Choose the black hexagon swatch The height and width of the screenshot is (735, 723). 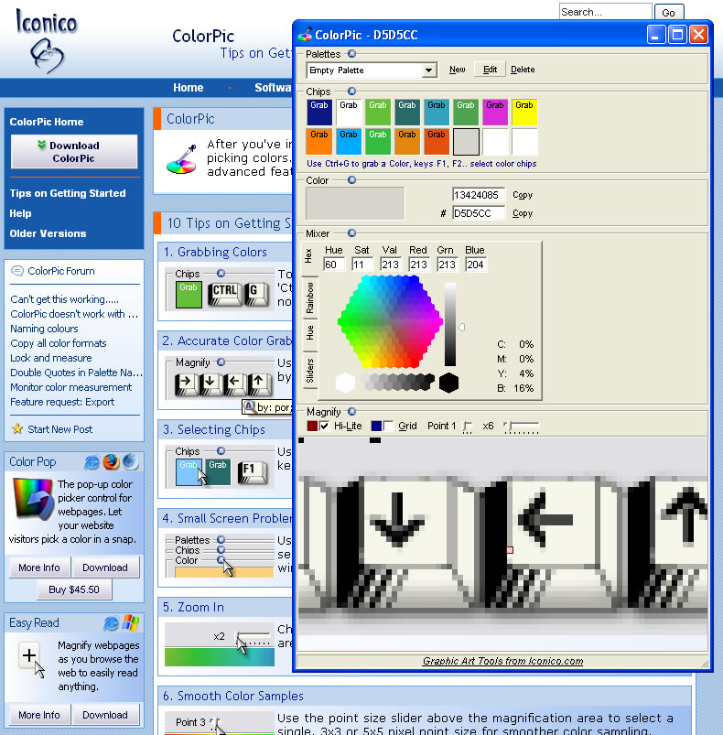click(448, 383)
